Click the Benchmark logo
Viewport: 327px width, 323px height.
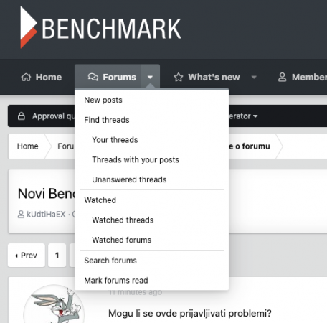point(100,27)
